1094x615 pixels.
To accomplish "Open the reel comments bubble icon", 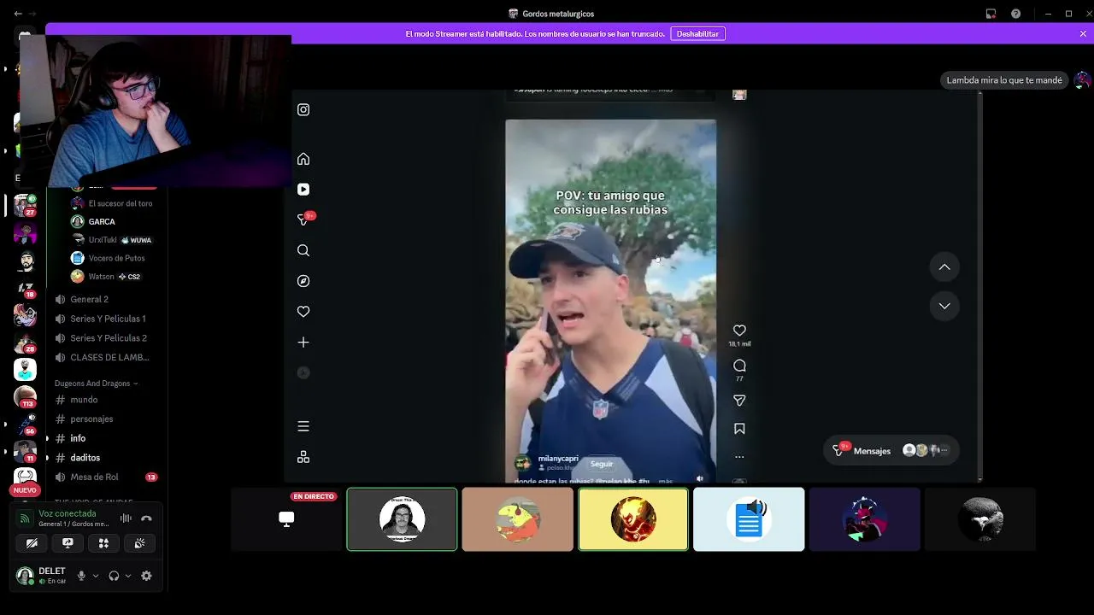I will [x=739, y=366].
